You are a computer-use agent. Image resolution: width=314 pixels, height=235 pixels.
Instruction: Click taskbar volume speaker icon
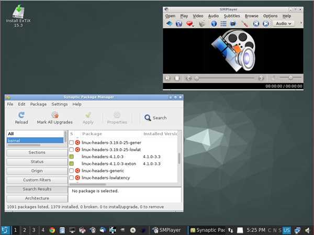click(x=307, y=230)
